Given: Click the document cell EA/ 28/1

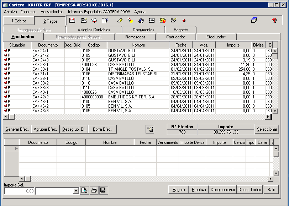Looking at the screenshot, I should pos(48,65).
